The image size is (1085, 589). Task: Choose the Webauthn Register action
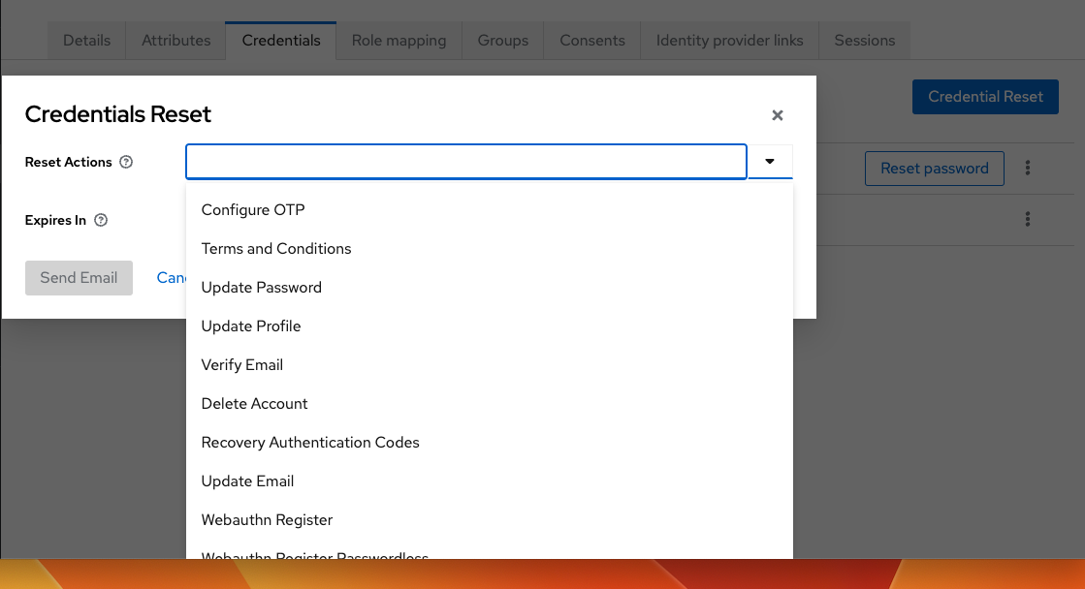pyautogui.click(x=267, y=519)
